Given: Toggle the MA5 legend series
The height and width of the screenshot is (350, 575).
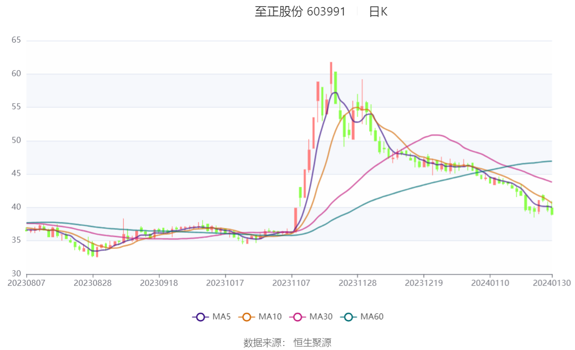Looking at the screenshot, I should coord(211,316).
